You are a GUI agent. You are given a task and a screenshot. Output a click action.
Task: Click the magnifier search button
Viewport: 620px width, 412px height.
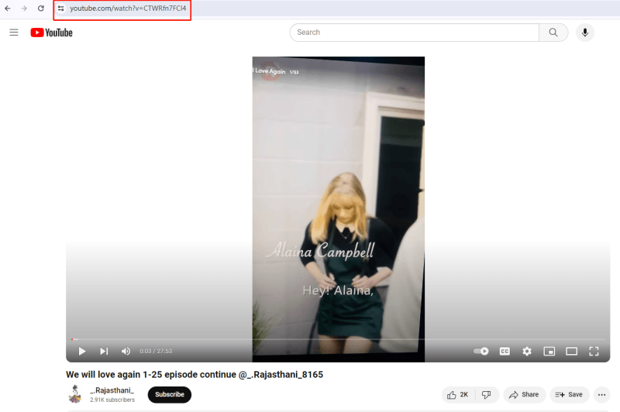click(x=553, y=33)
